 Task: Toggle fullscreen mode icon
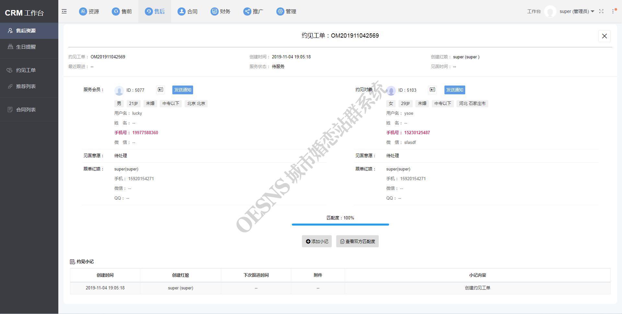601,11
